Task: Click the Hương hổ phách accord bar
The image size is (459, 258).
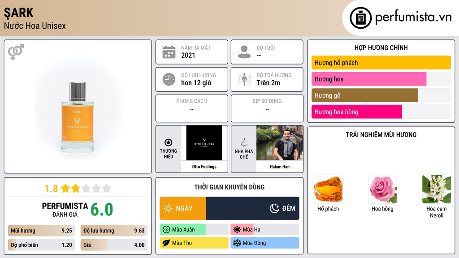Action: click(x=381, y=63)
